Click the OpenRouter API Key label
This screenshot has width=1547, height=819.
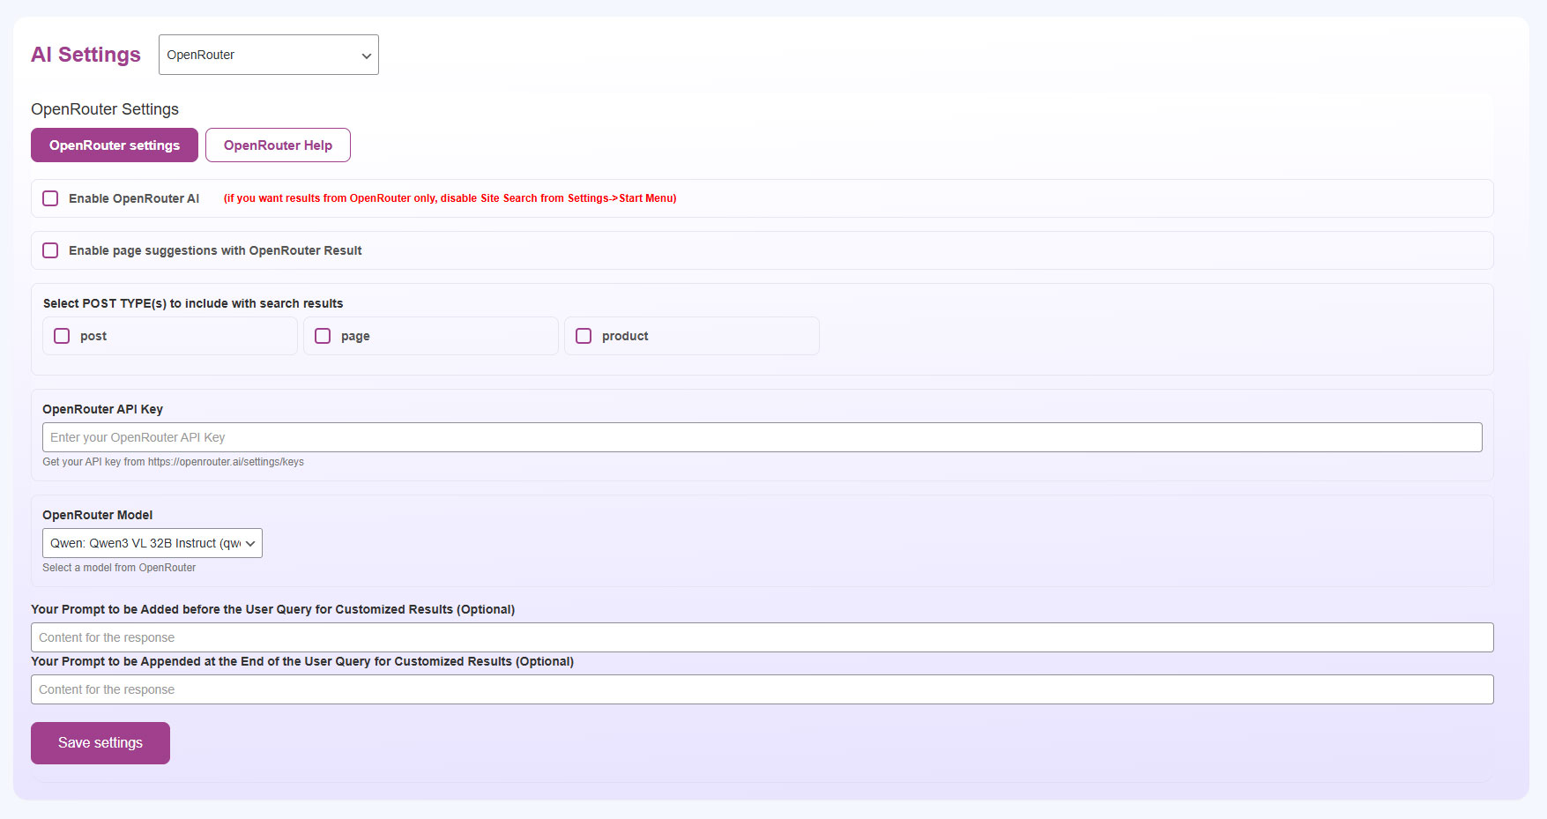coord(102,409)
